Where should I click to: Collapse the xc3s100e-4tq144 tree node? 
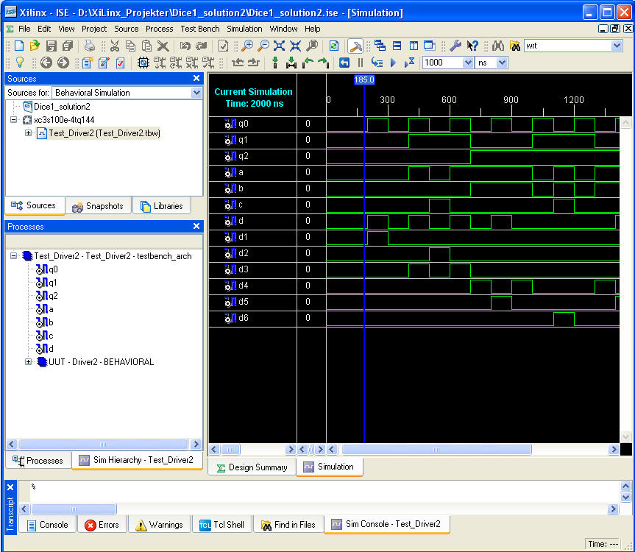point(14,120)
